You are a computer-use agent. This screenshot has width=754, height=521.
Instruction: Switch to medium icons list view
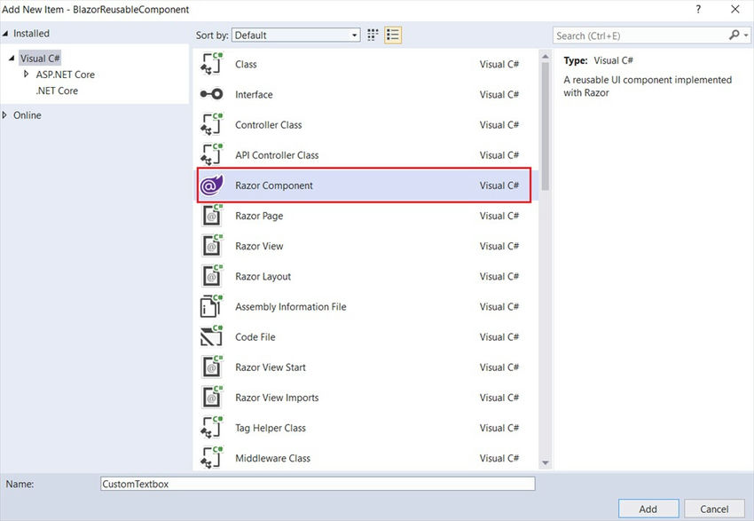(x=393, y=36)
